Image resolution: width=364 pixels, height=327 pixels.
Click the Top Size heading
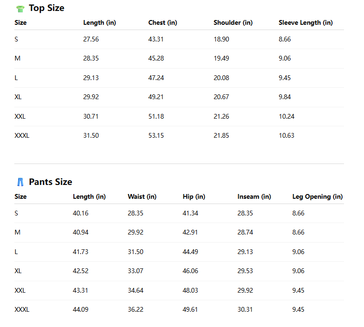pos(46,8)
